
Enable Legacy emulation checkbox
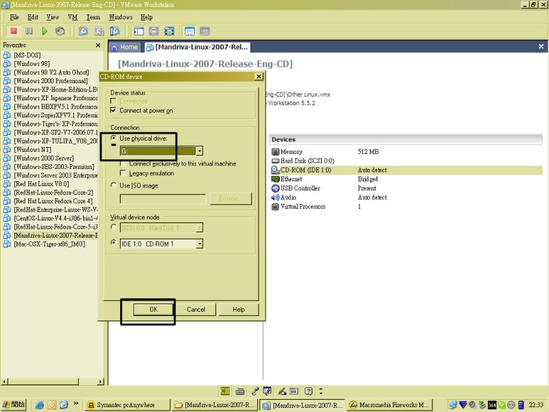tap(123, 173)
